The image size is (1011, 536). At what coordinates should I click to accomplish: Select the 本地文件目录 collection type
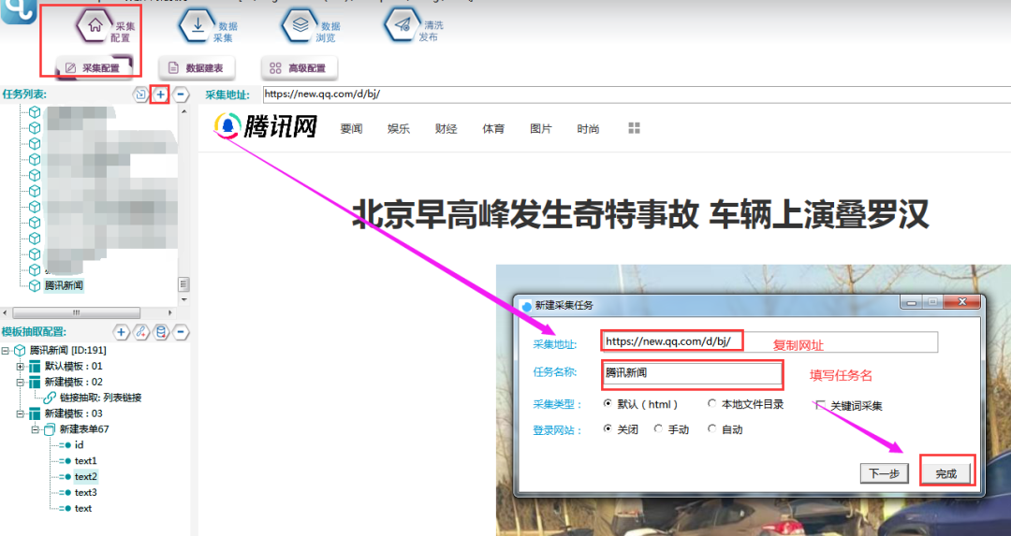tap(711, 403)
